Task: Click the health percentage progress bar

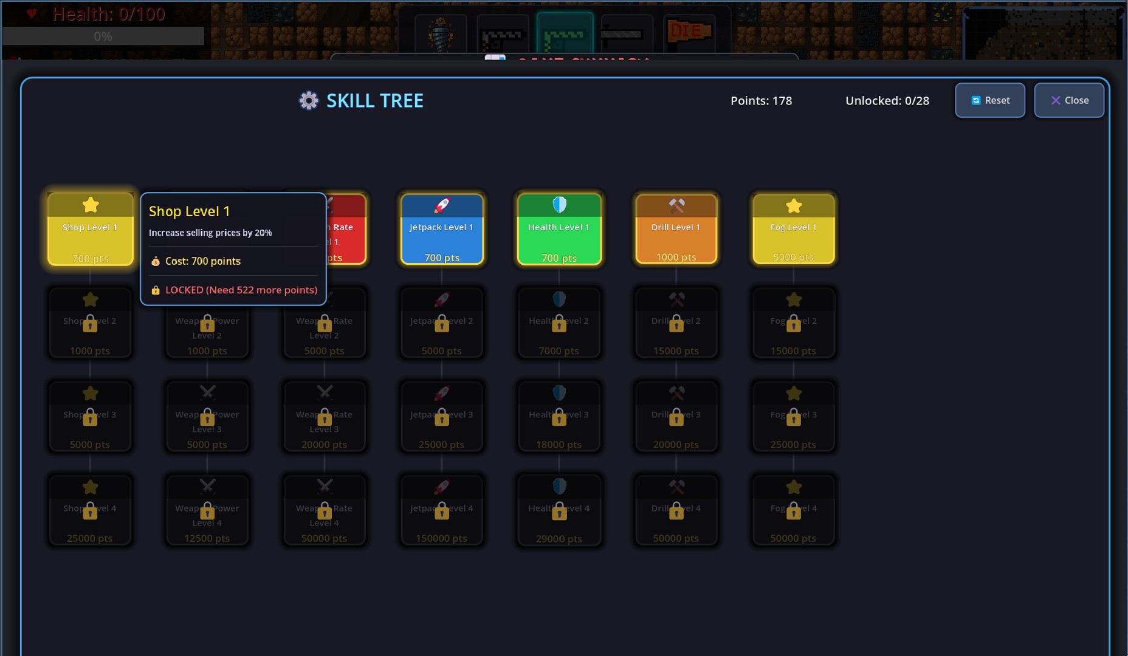Action: pyautogui.click(x=103, y=36)
